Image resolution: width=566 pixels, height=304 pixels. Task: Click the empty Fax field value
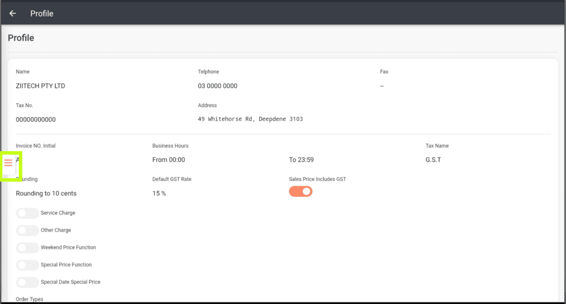tap(382, 86)
